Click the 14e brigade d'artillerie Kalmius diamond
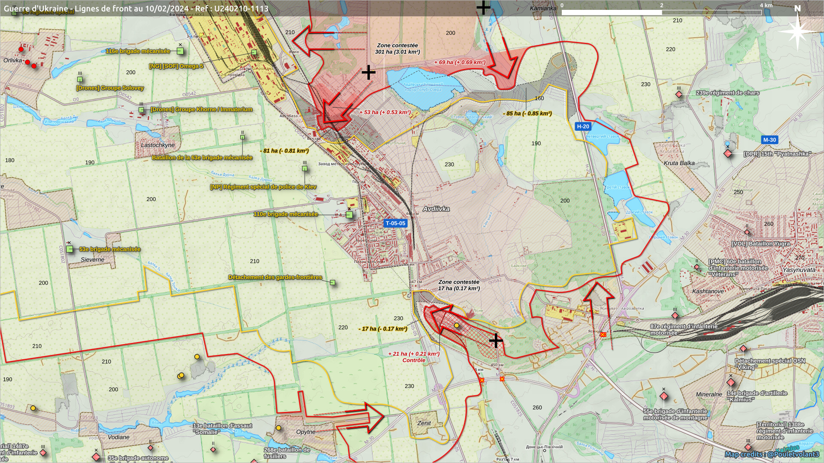The height and width of the screenshot is (463, 824). click(731, 382)
